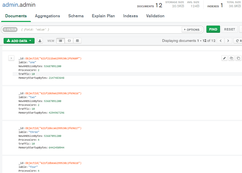Click the STORAGE SIZE 20.5KB stat
Screen dimensions: 242x173
click(175, 4)
